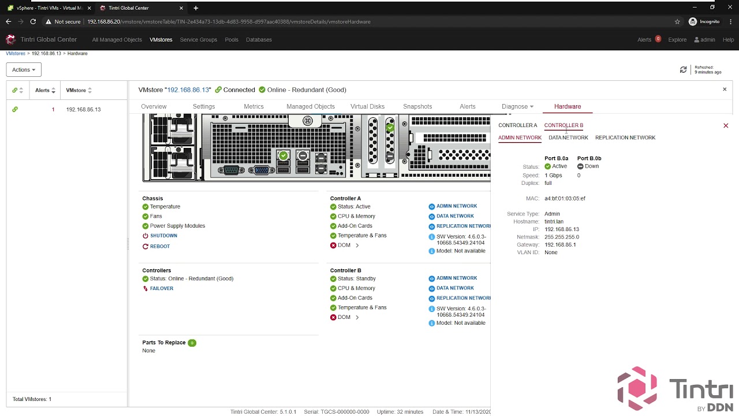Click the info icon beside Controller B Model
Image resolution: width=739 pixels, height=416 pixels.
click(432, 323)
